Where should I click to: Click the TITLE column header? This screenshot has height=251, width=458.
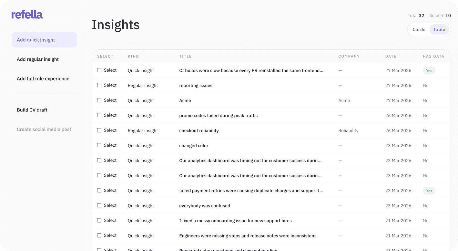186,56
